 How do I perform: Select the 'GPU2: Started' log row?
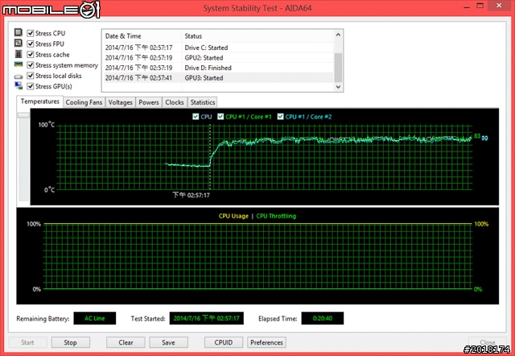(218, 58)
